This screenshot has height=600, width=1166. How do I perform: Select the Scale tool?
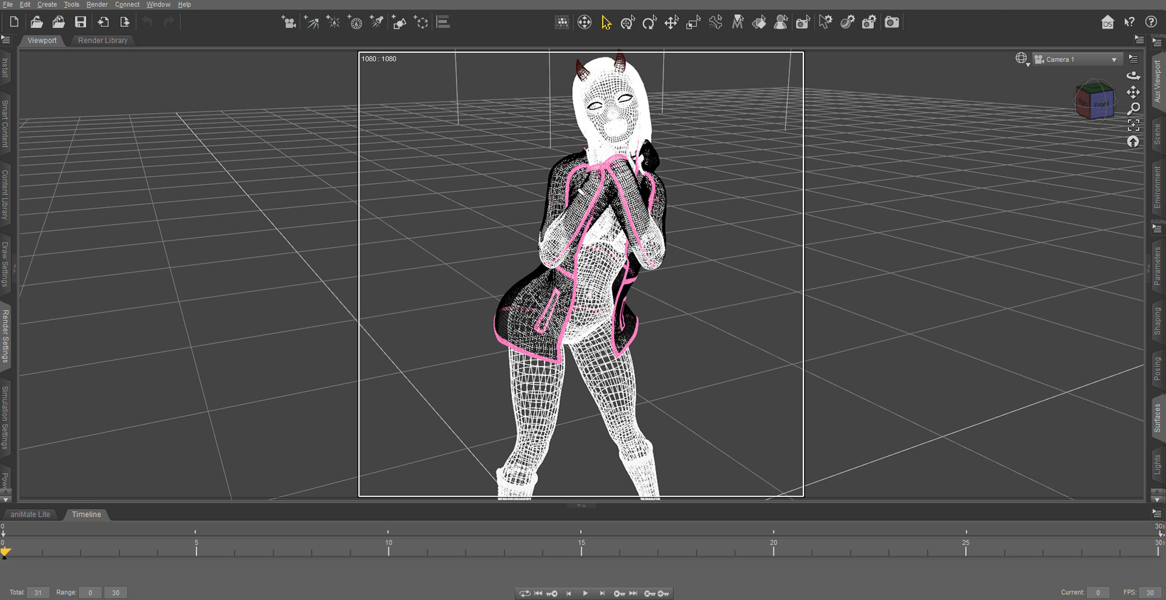coord(694,22)
